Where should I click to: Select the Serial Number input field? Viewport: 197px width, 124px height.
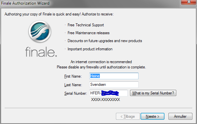[x=108, y=93]
